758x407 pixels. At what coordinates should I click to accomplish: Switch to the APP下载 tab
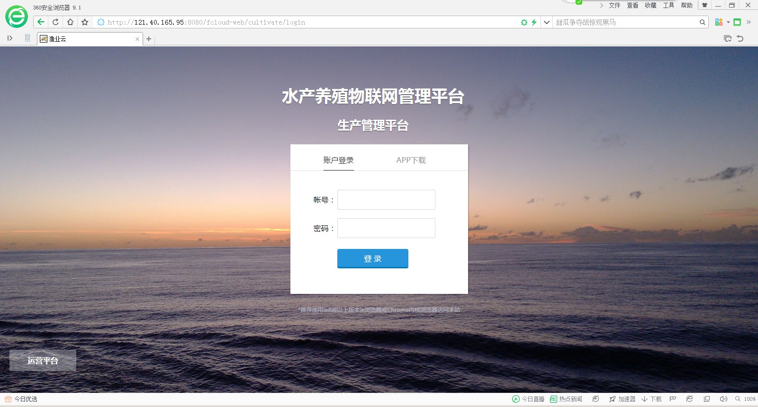[411, 160]
